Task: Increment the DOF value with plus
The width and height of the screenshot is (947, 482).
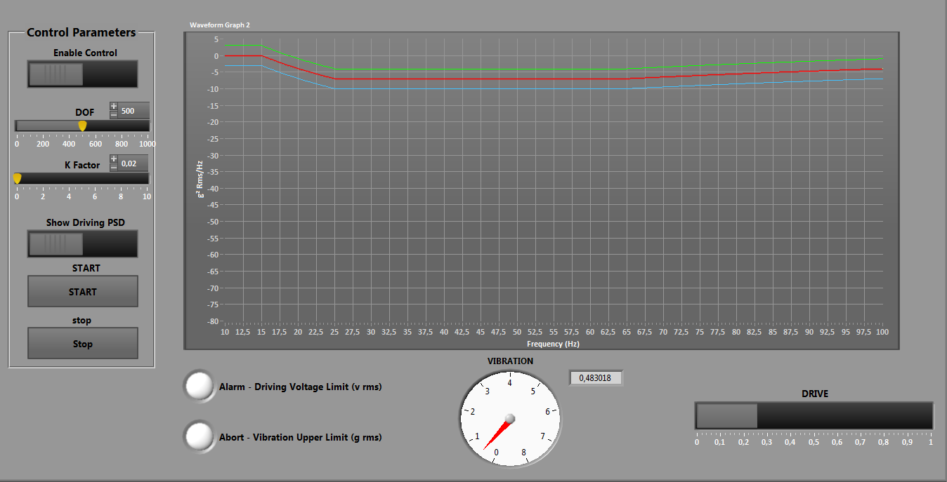Action: pos(114,107)
